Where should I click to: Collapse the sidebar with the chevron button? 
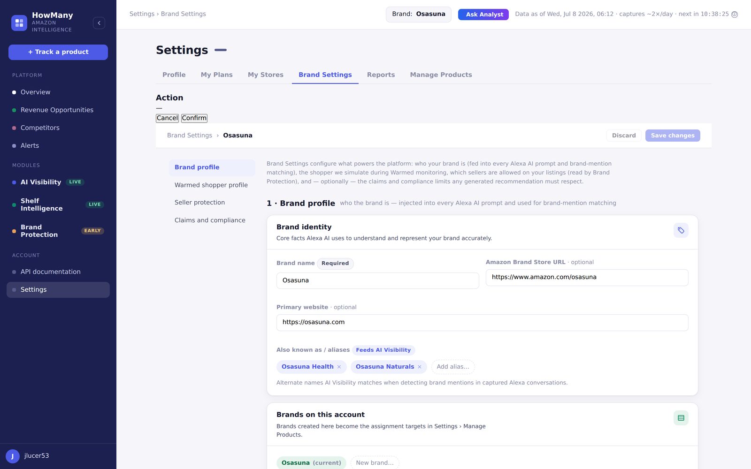99,23
